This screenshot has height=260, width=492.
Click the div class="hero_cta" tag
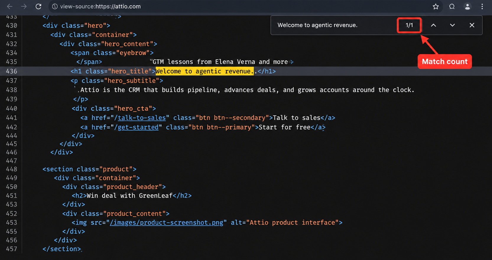coord(114,109)
